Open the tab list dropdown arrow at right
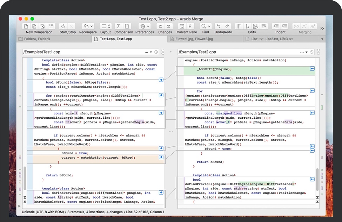The width and height of the screenshot is (342, 222). (322, 39)
